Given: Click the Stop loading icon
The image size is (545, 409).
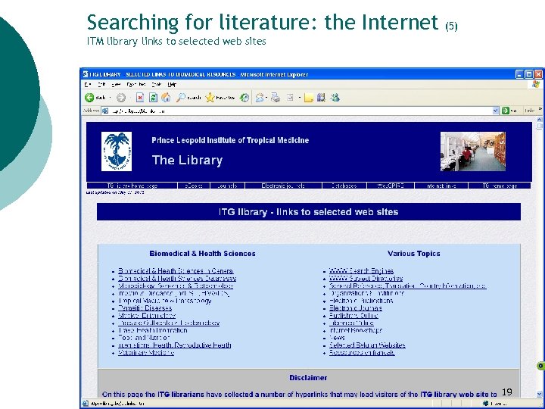Looking at the screenshot, I should click(140, 98).
